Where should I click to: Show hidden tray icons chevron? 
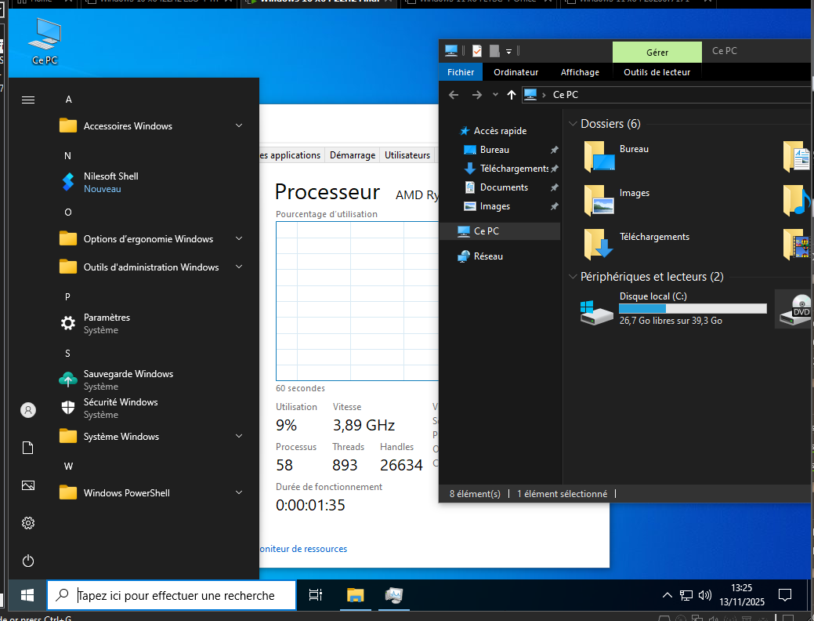pos(667,596)
